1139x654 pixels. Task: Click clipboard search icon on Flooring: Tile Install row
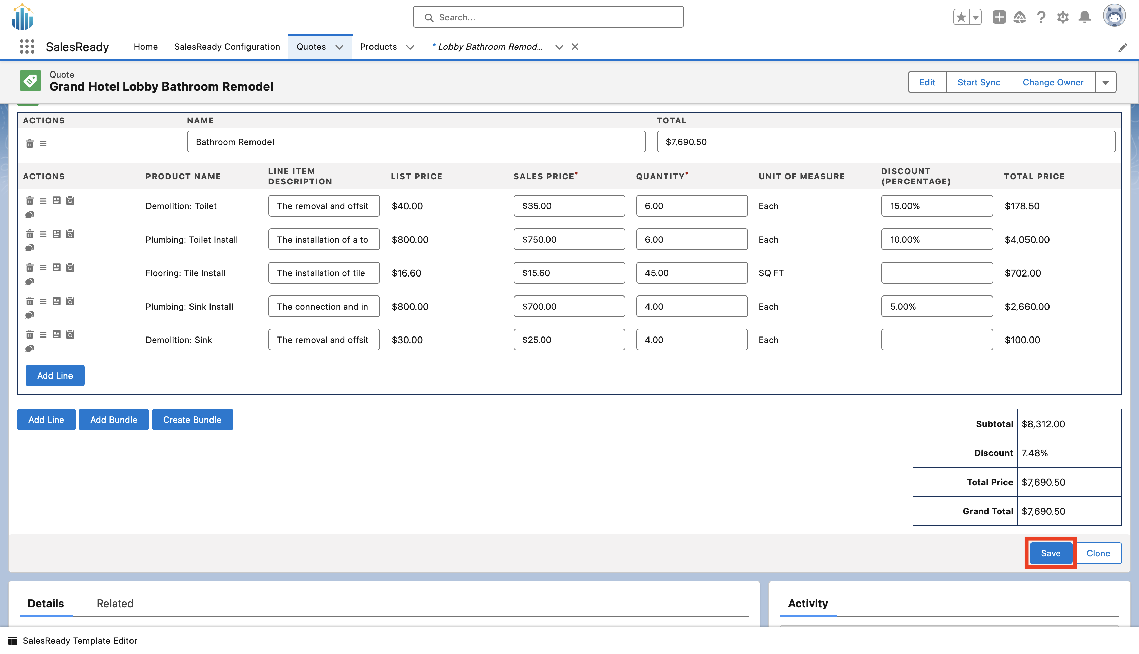70,268
